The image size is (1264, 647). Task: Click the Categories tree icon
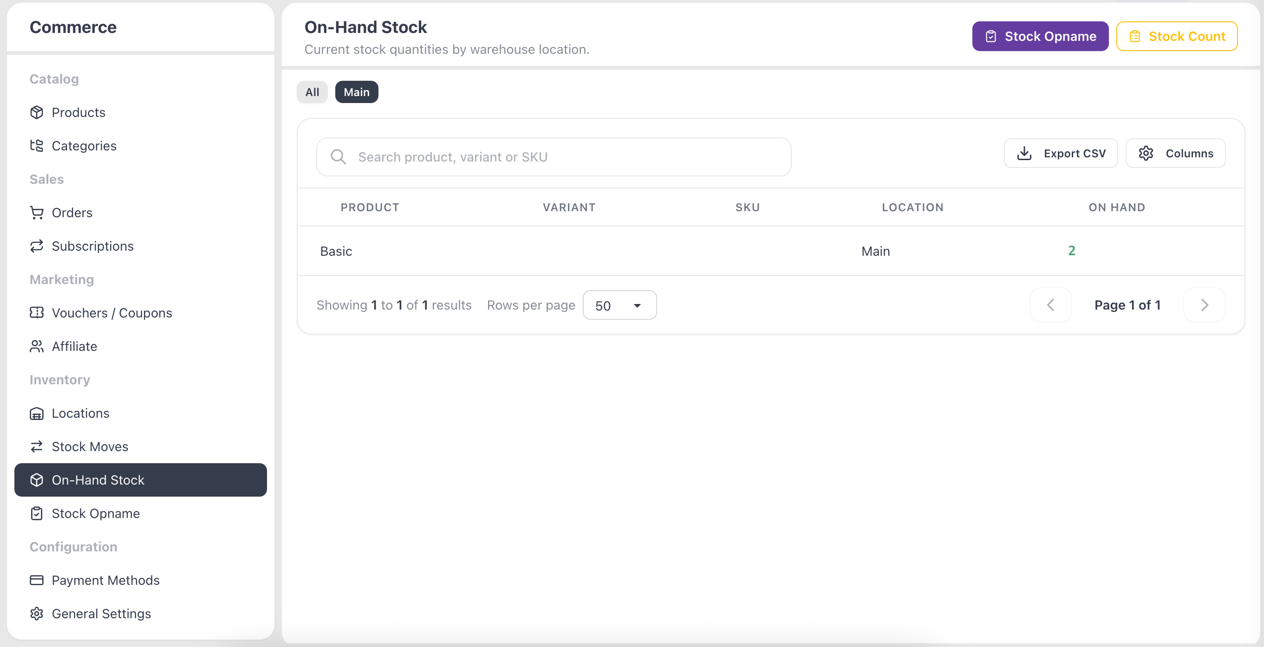[x=37, y=146]
